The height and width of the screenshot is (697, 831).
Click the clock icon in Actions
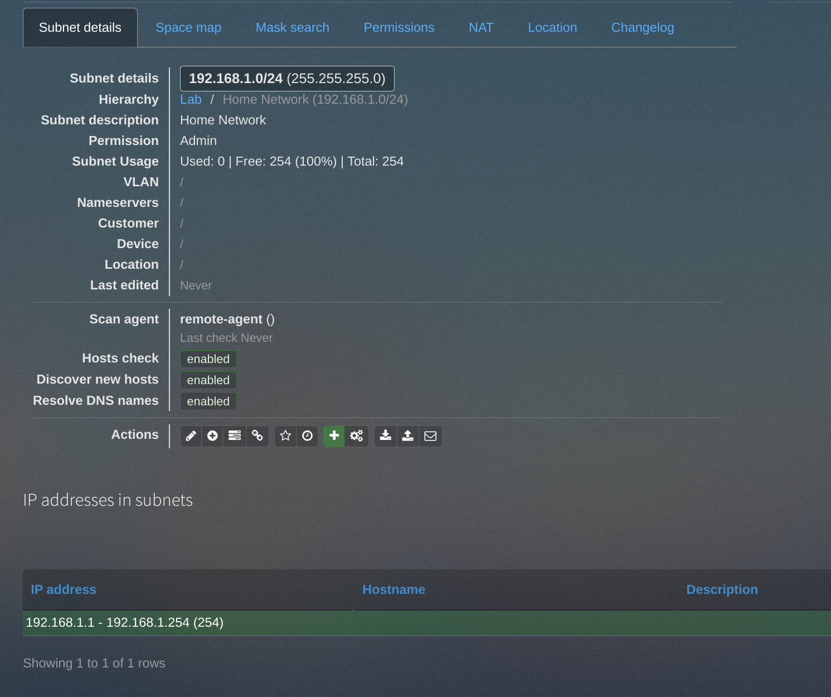pos(307,436)
